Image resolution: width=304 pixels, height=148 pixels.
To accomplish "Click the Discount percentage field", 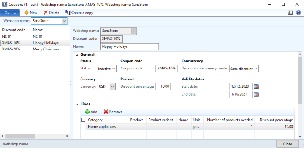I will (x=163, y=87).
